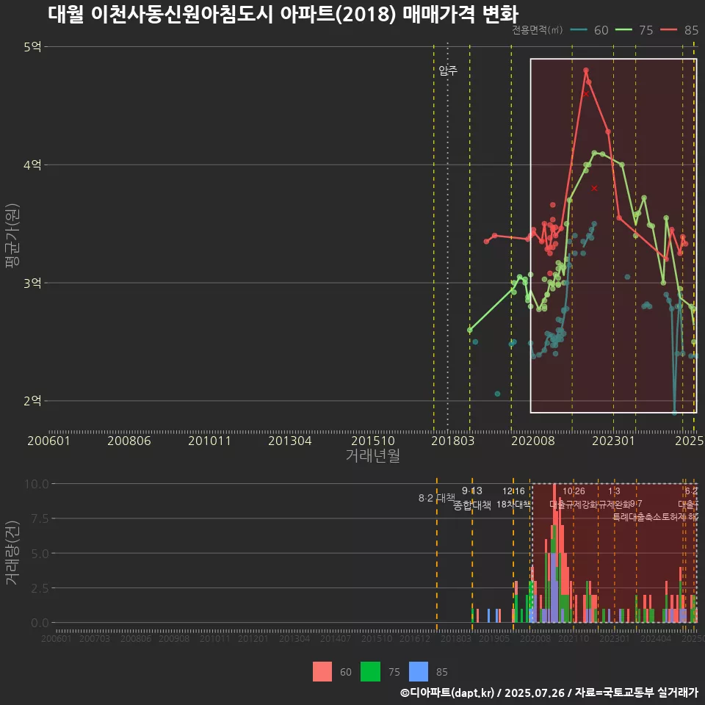Viewport: 705px width, 705px height.
Task: Click '200703' on the lower volume chart axis
Action: [95, 638]
